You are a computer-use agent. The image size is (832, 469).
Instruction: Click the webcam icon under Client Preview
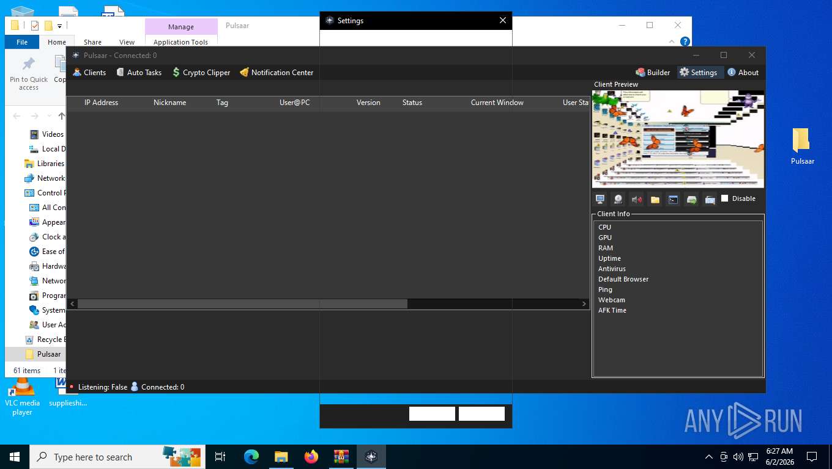618,199
